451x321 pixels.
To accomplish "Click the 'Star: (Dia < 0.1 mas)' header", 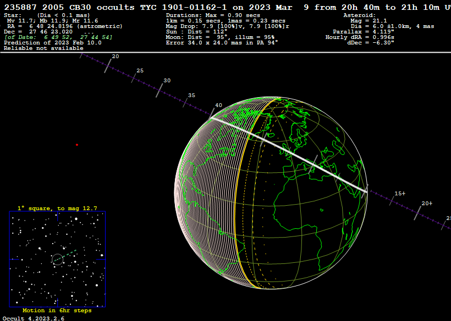I will point(47,15).
